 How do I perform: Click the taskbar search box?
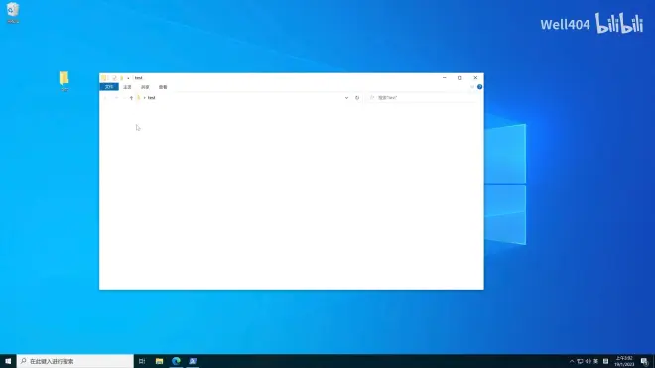(x=75, y=361)
